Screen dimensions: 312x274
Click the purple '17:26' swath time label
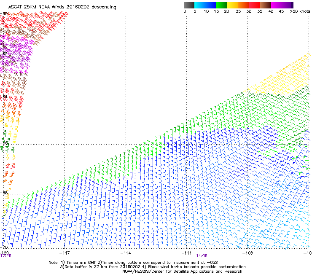tap(5, 256)
